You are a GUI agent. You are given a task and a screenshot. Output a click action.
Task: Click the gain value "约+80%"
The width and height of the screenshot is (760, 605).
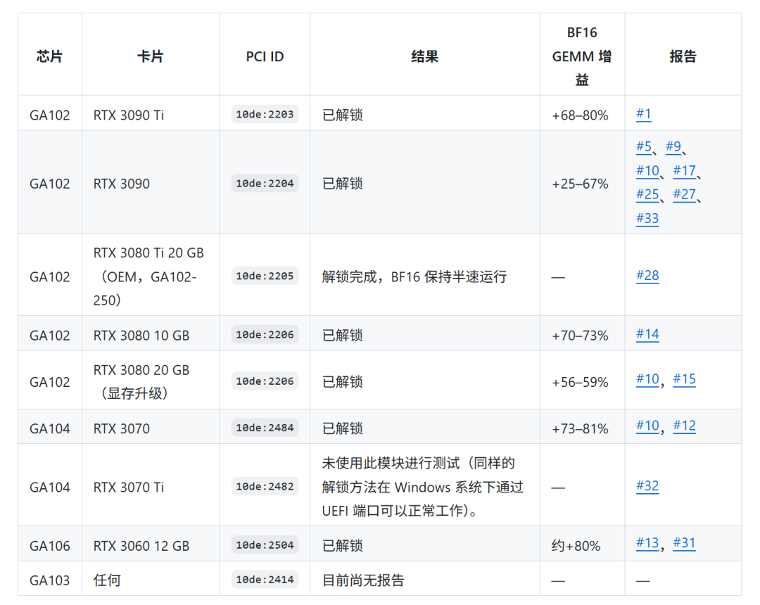[576, 546]
